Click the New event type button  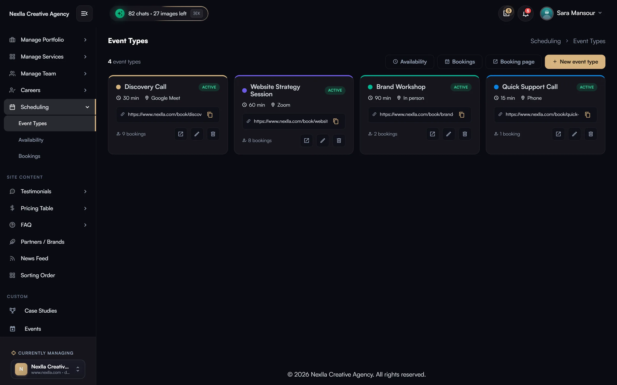[x=575, y=62]
